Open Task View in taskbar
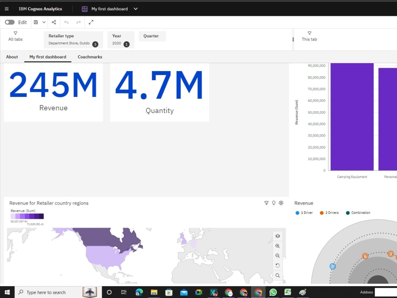The image size is (397, 298). [123, 292]
